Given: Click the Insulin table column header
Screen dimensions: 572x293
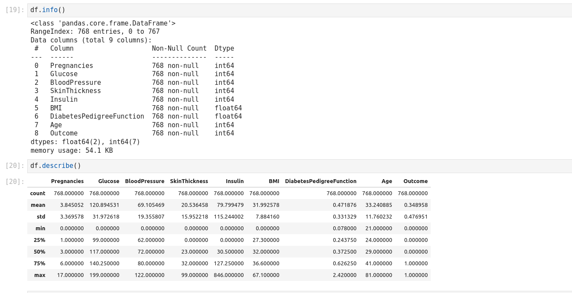Looking at the screenshot, I should pyautogui.click(x=234, y=181).
